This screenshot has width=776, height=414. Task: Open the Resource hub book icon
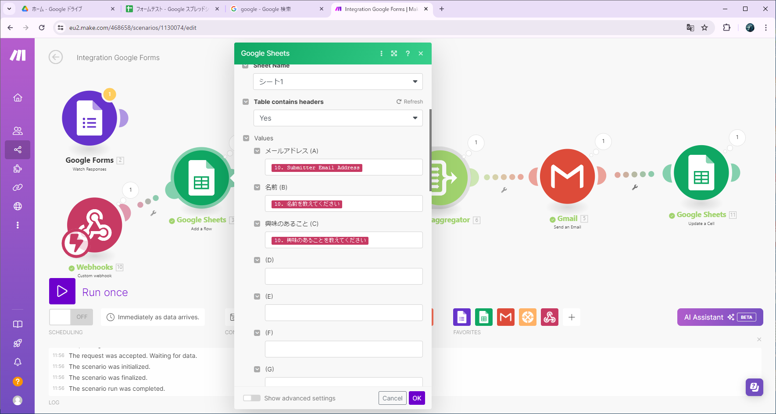point(18,324)
